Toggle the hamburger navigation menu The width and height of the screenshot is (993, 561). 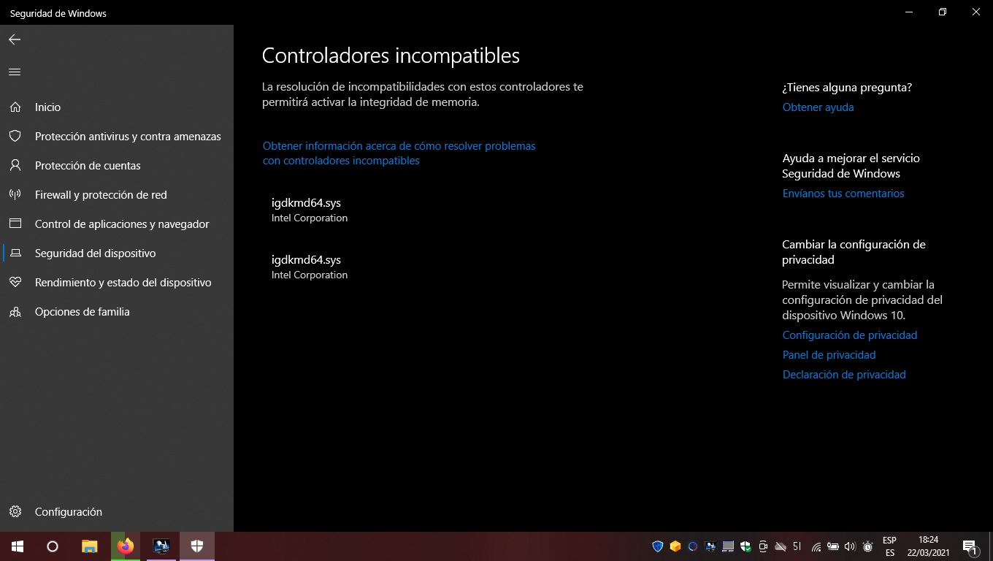tap(15, 72)
